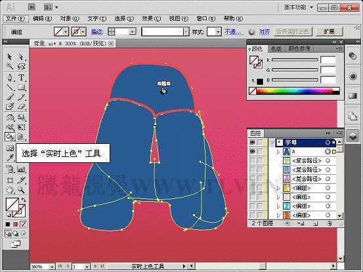
Task: Switch to the 色板 tab
Action: pyautogui.click(x=276, y=49)
